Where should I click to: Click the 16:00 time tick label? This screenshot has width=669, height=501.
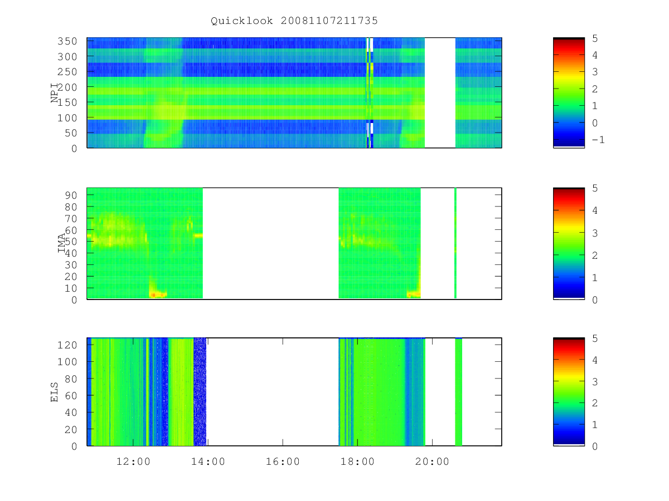(283, 461)
